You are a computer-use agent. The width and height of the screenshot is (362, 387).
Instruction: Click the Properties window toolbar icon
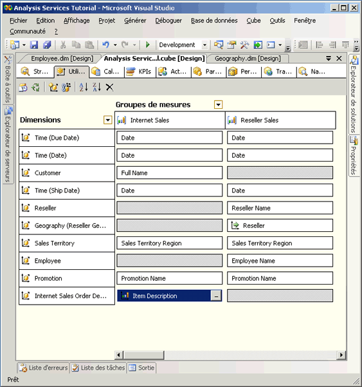[231, 45]
